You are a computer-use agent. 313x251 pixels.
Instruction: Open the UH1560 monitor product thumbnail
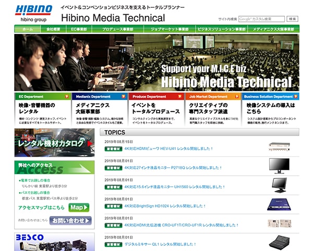pos(280,185)
